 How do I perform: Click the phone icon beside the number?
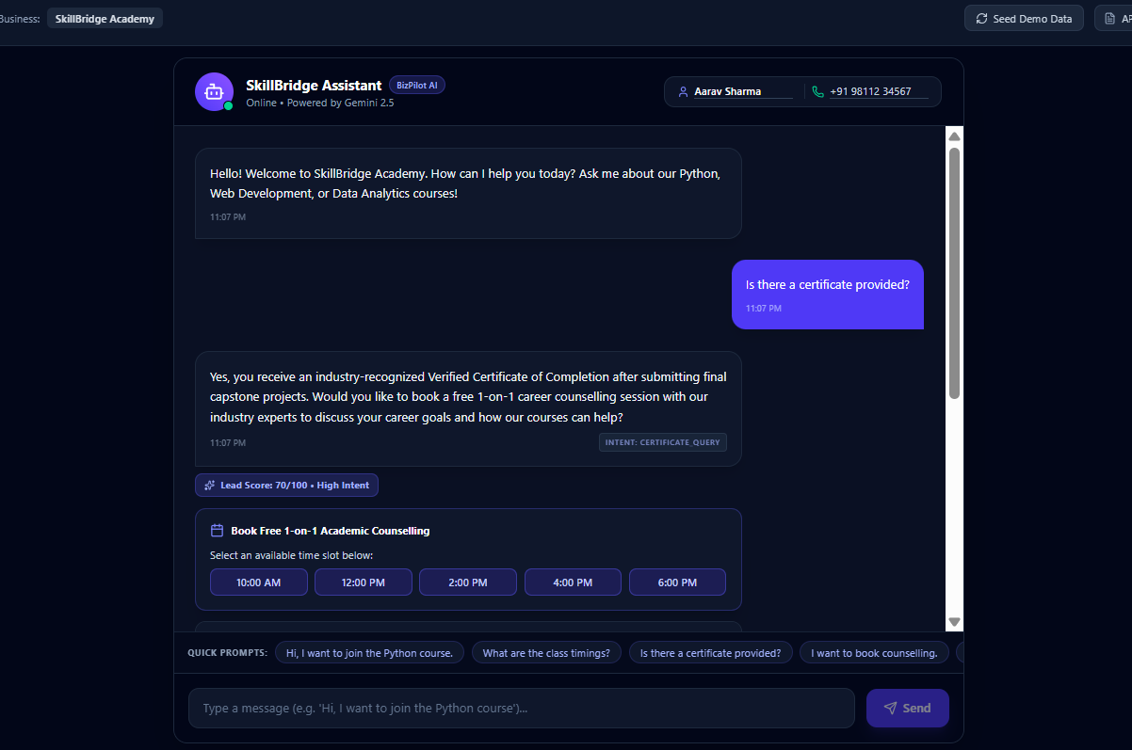point(818,91)
